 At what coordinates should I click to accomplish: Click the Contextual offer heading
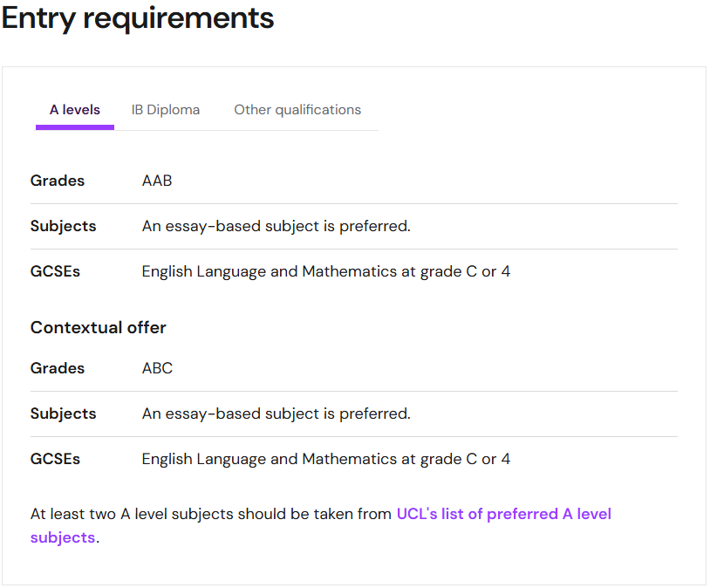point(99,327)
